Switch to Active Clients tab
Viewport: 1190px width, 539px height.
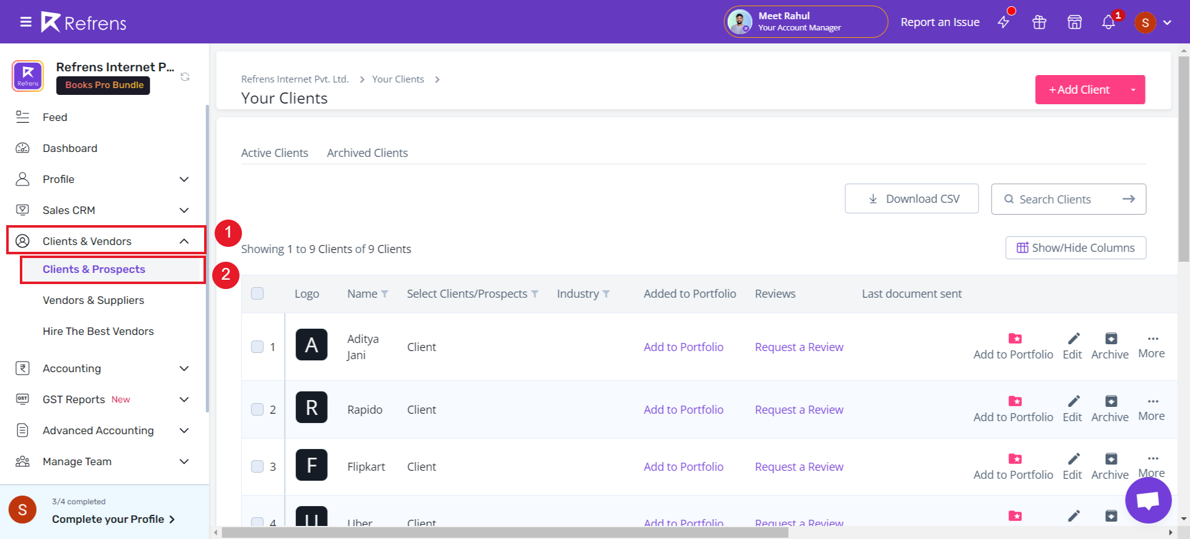pyautogui.click(x=275, y=153)
